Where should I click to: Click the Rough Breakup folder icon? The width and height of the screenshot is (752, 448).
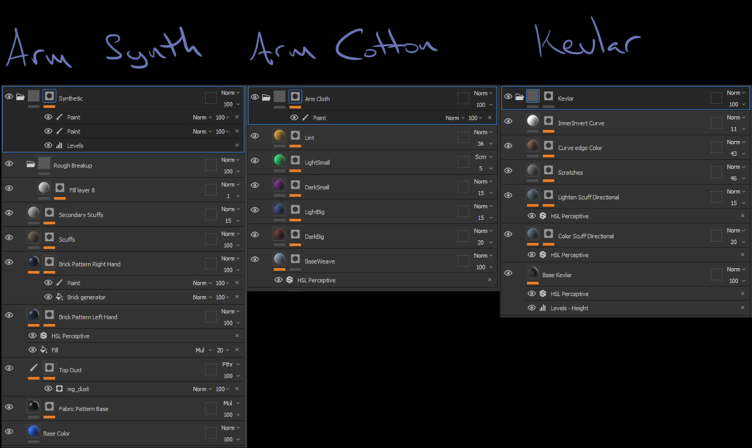(31, 164)
